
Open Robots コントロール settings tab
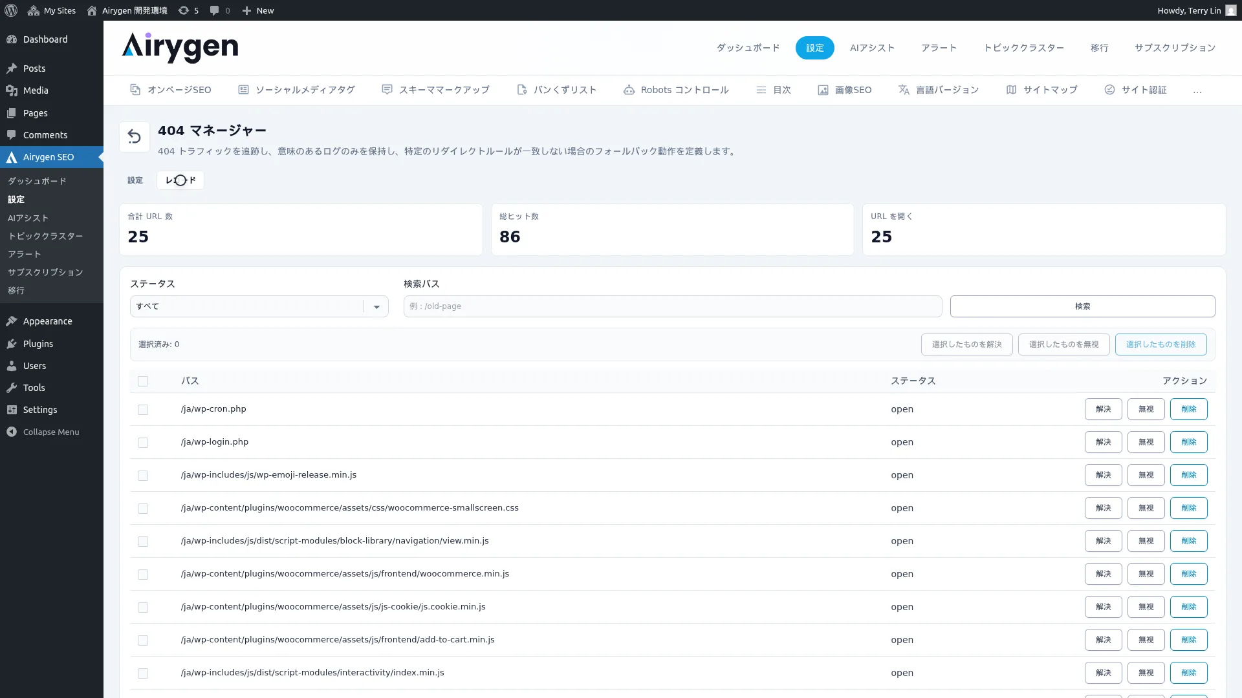coord(676,90)
